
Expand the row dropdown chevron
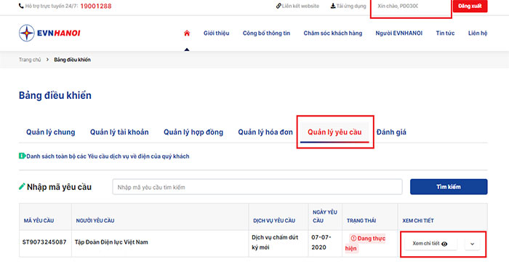click(x=473, y=244)
